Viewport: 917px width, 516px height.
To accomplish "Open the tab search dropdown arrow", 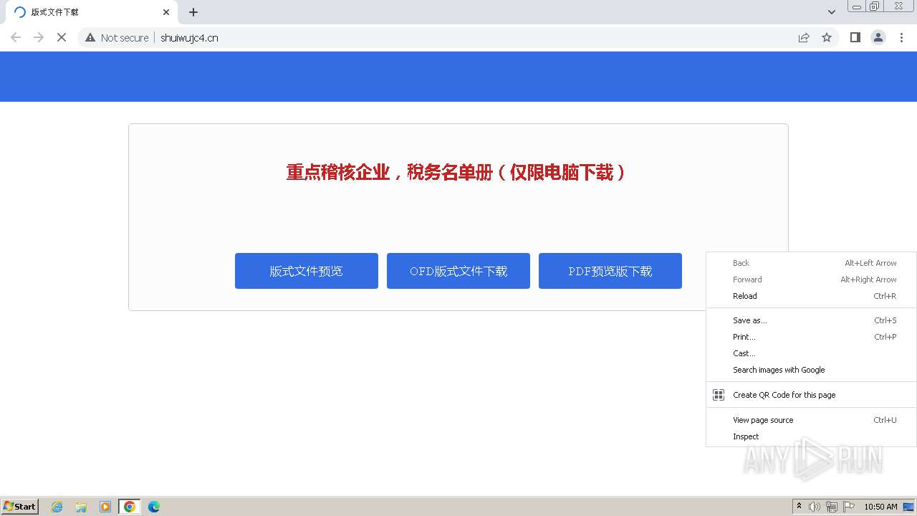I will (x=831, y=12).
